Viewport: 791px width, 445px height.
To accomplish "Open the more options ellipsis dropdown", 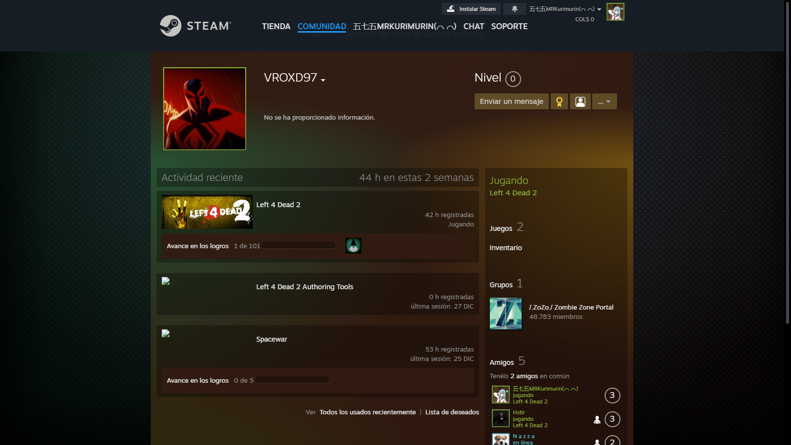I will 604,101.
